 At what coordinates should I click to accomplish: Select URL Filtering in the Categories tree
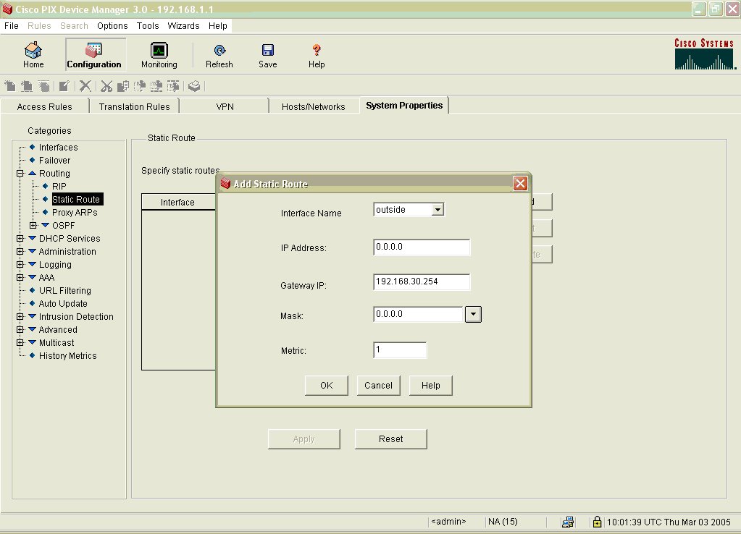(64, 290)
